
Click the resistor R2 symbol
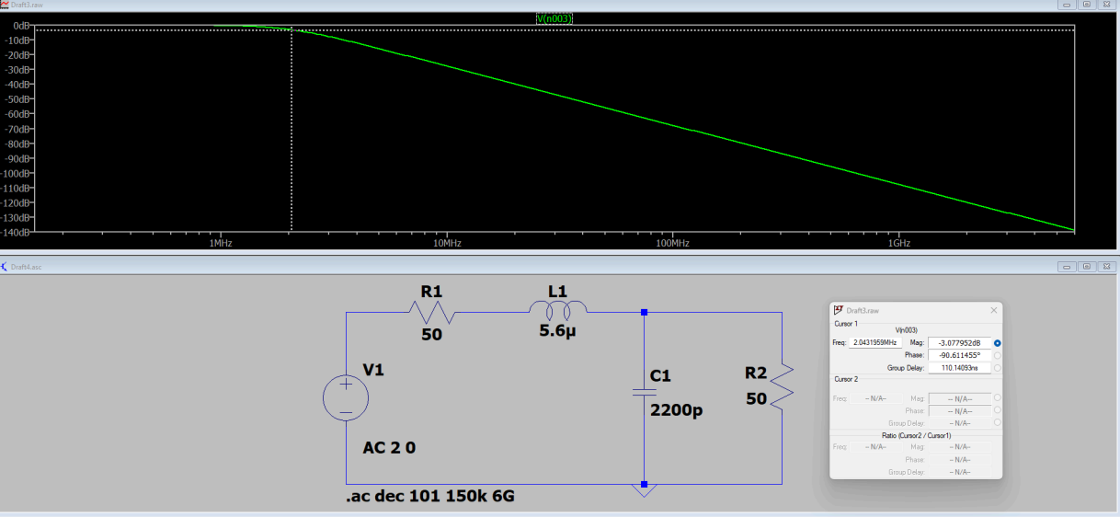tap(782, 386)
